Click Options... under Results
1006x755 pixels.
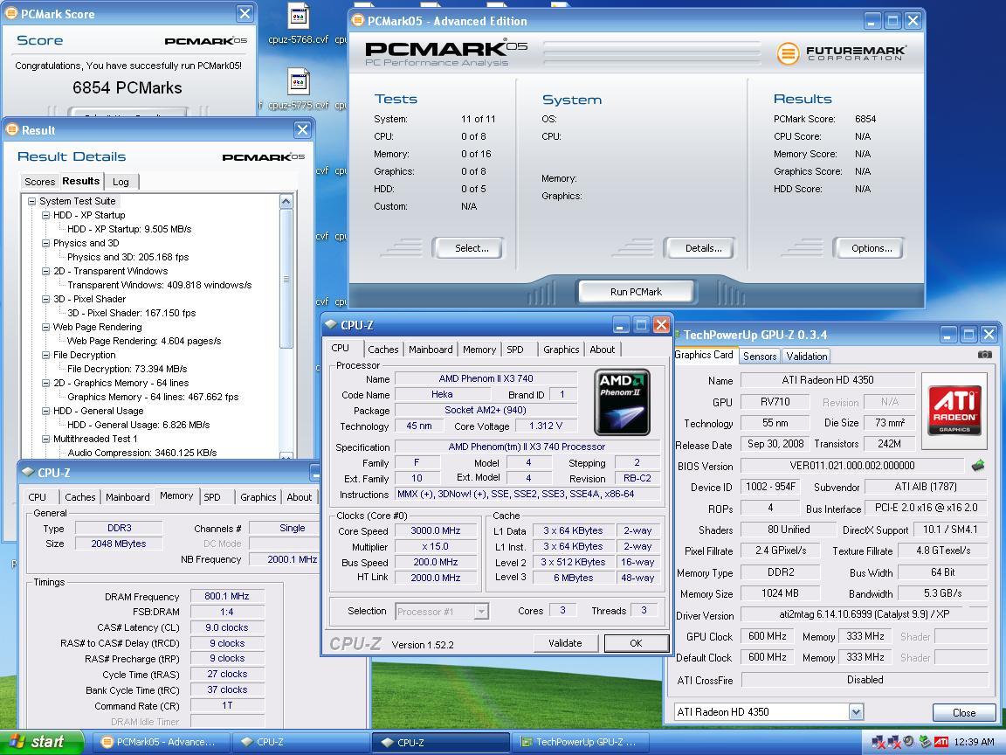tap(872, 248)
